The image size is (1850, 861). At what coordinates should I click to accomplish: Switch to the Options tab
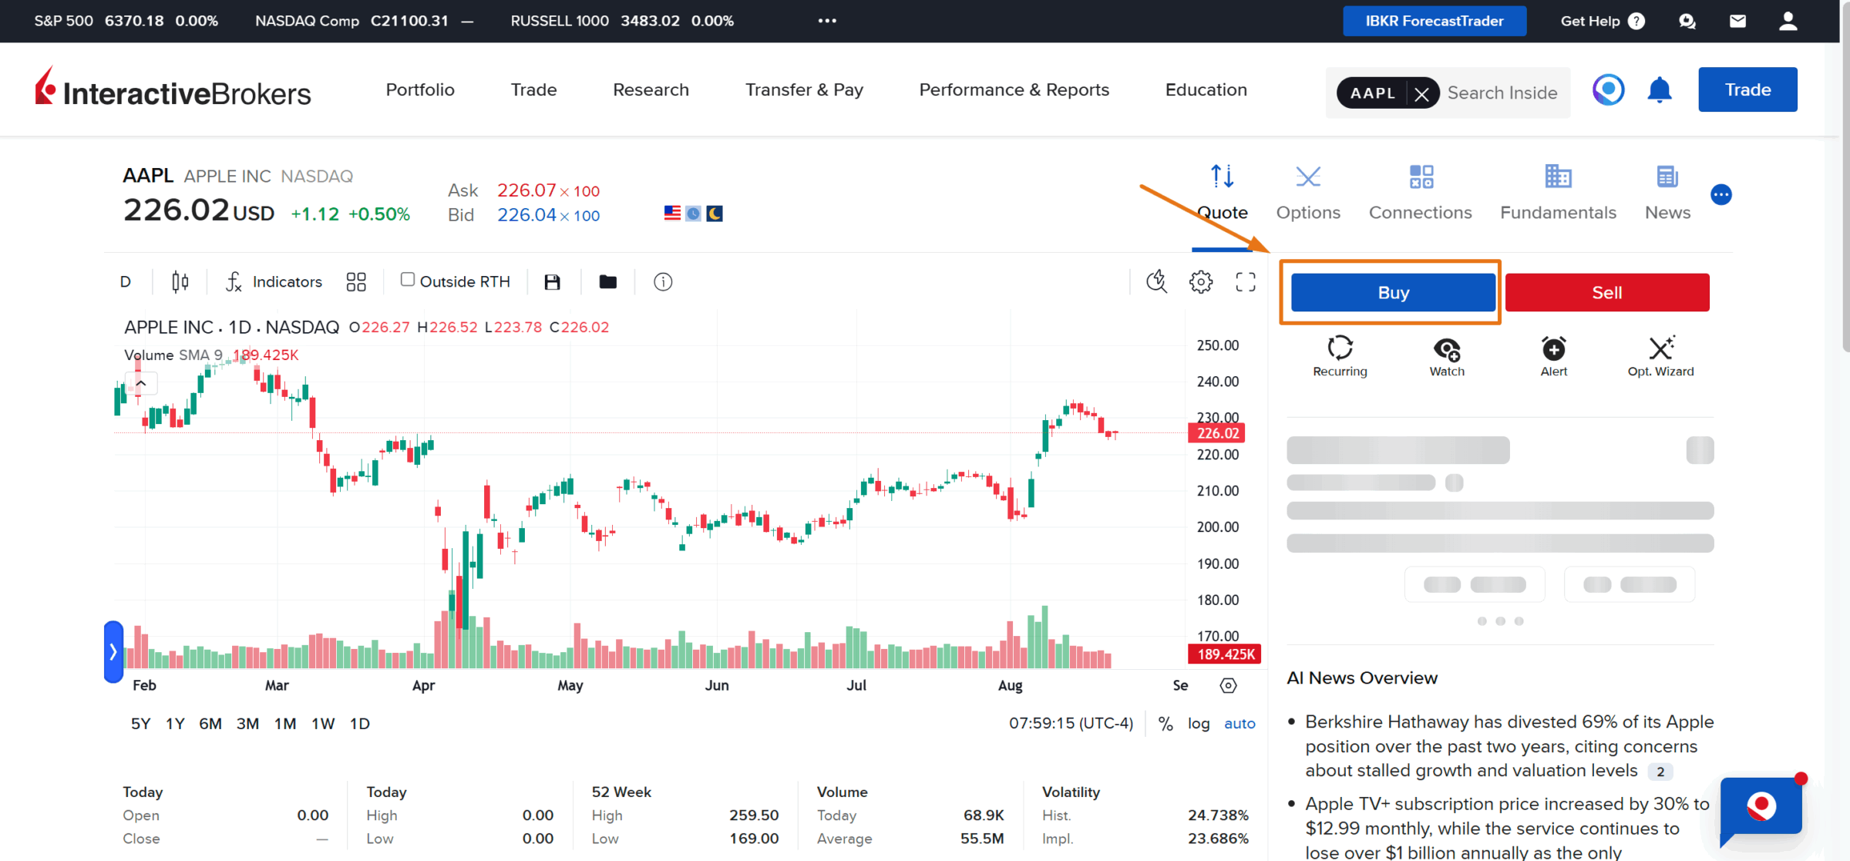1308,193
